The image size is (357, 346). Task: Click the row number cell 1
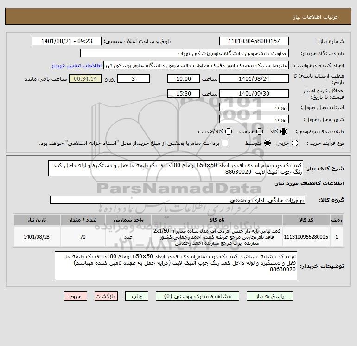(x=337, y=237)
